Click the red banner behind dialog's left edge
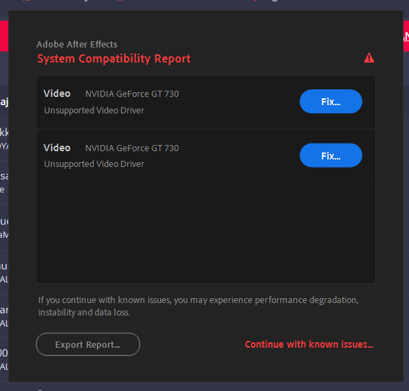This screenshot has width=409, height=391. [x=4, y=36]
